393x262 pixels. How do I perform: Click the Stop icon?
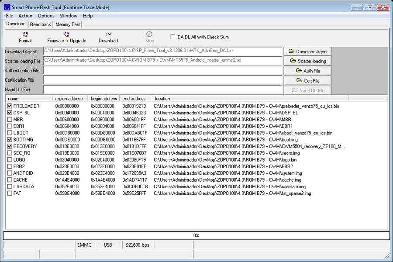pyautogui.click(x=149, y=34)
